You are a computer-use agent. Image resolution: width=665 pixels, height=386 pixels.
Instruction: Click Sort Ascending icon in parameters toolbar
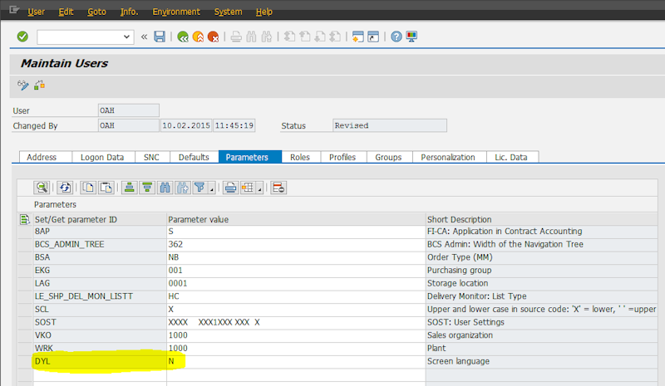click(129, 188)
